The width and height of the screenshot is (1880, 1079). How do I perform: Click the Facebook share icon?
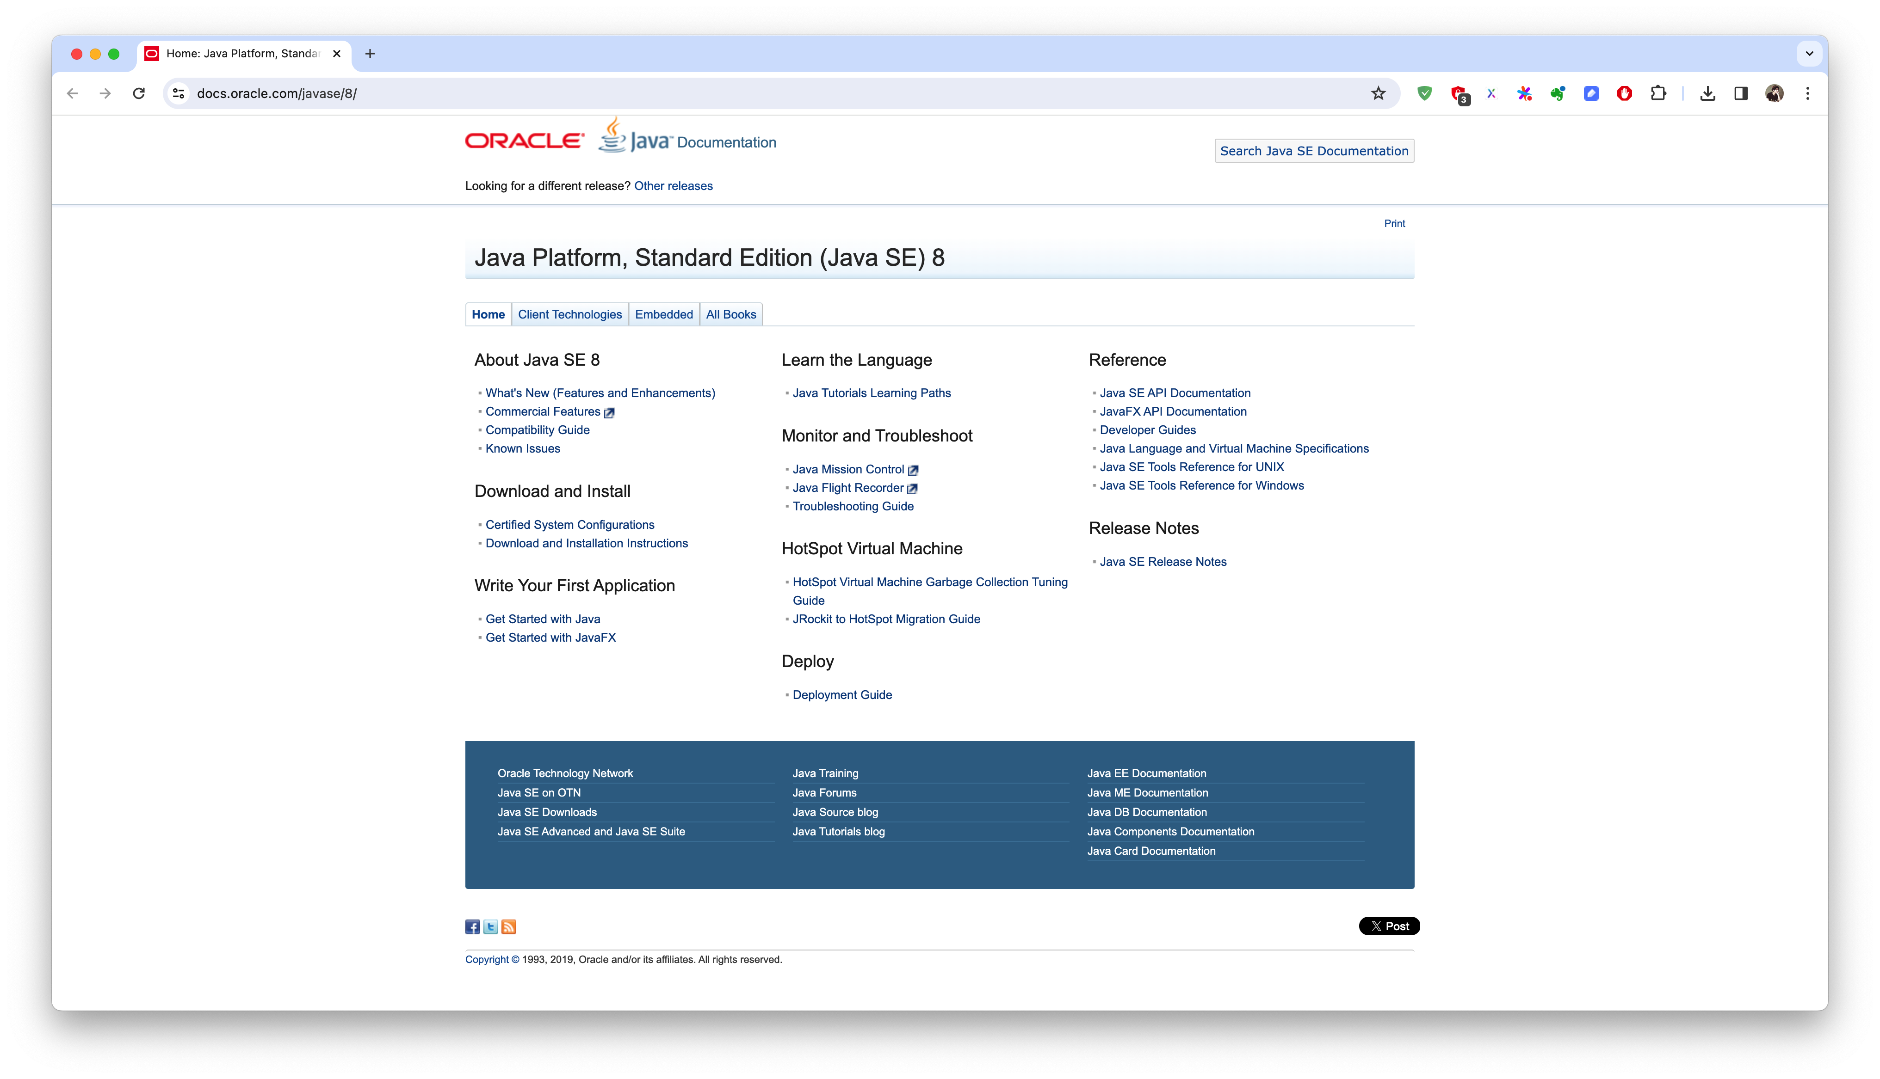(472, 927)
